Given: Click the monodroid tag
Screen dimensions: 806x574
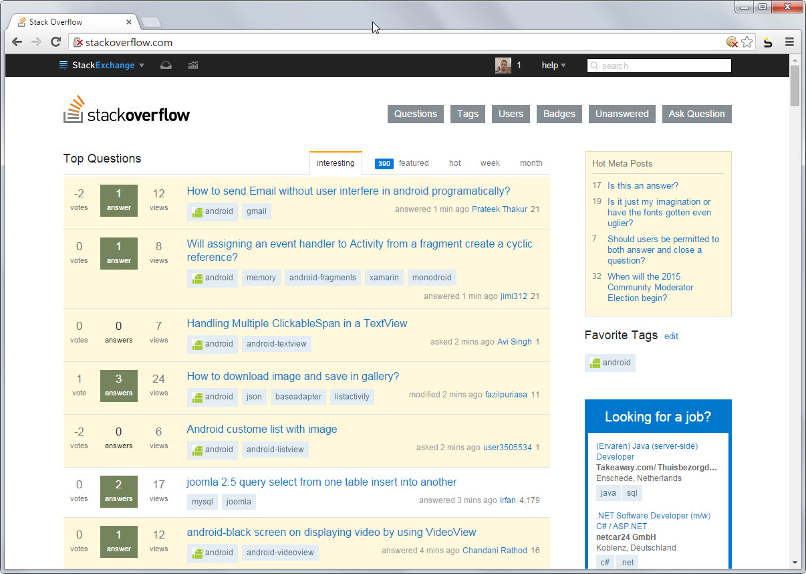Looking at the screenshot, I should [x=432, y=278].
